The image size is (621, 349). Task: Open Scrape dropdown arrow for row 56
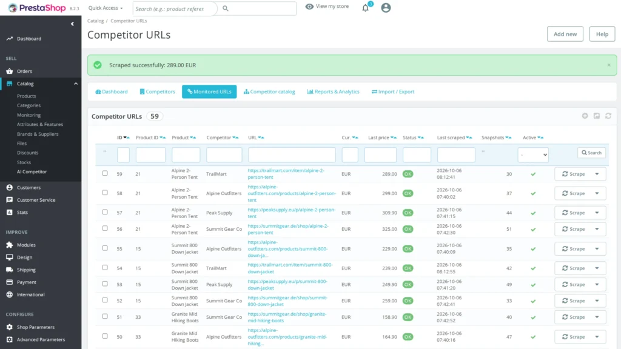pyautogui.click(x=597, y=229)
